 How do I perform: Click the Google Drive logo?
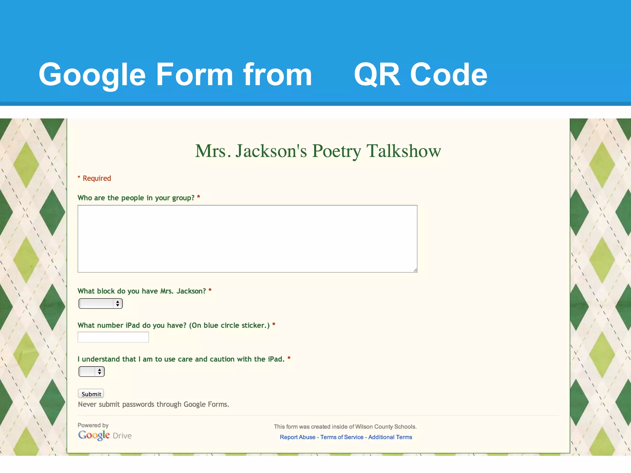[x=105, y=435]
